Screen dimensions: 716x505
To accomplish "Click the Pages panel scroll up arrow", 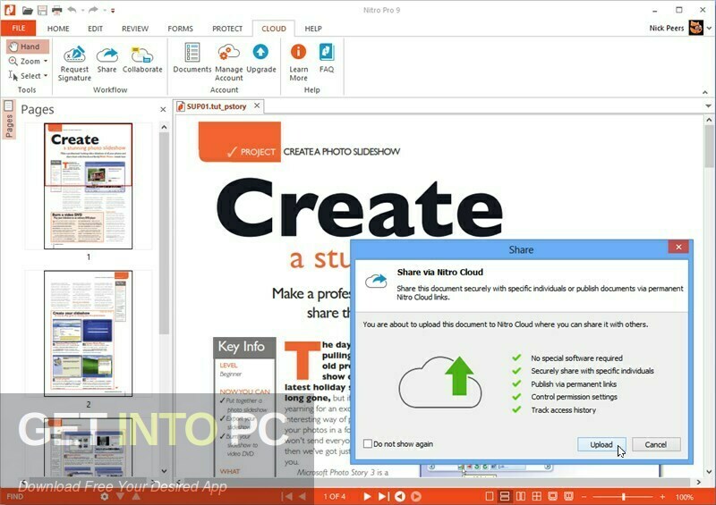I will click(x=164, y=127).
